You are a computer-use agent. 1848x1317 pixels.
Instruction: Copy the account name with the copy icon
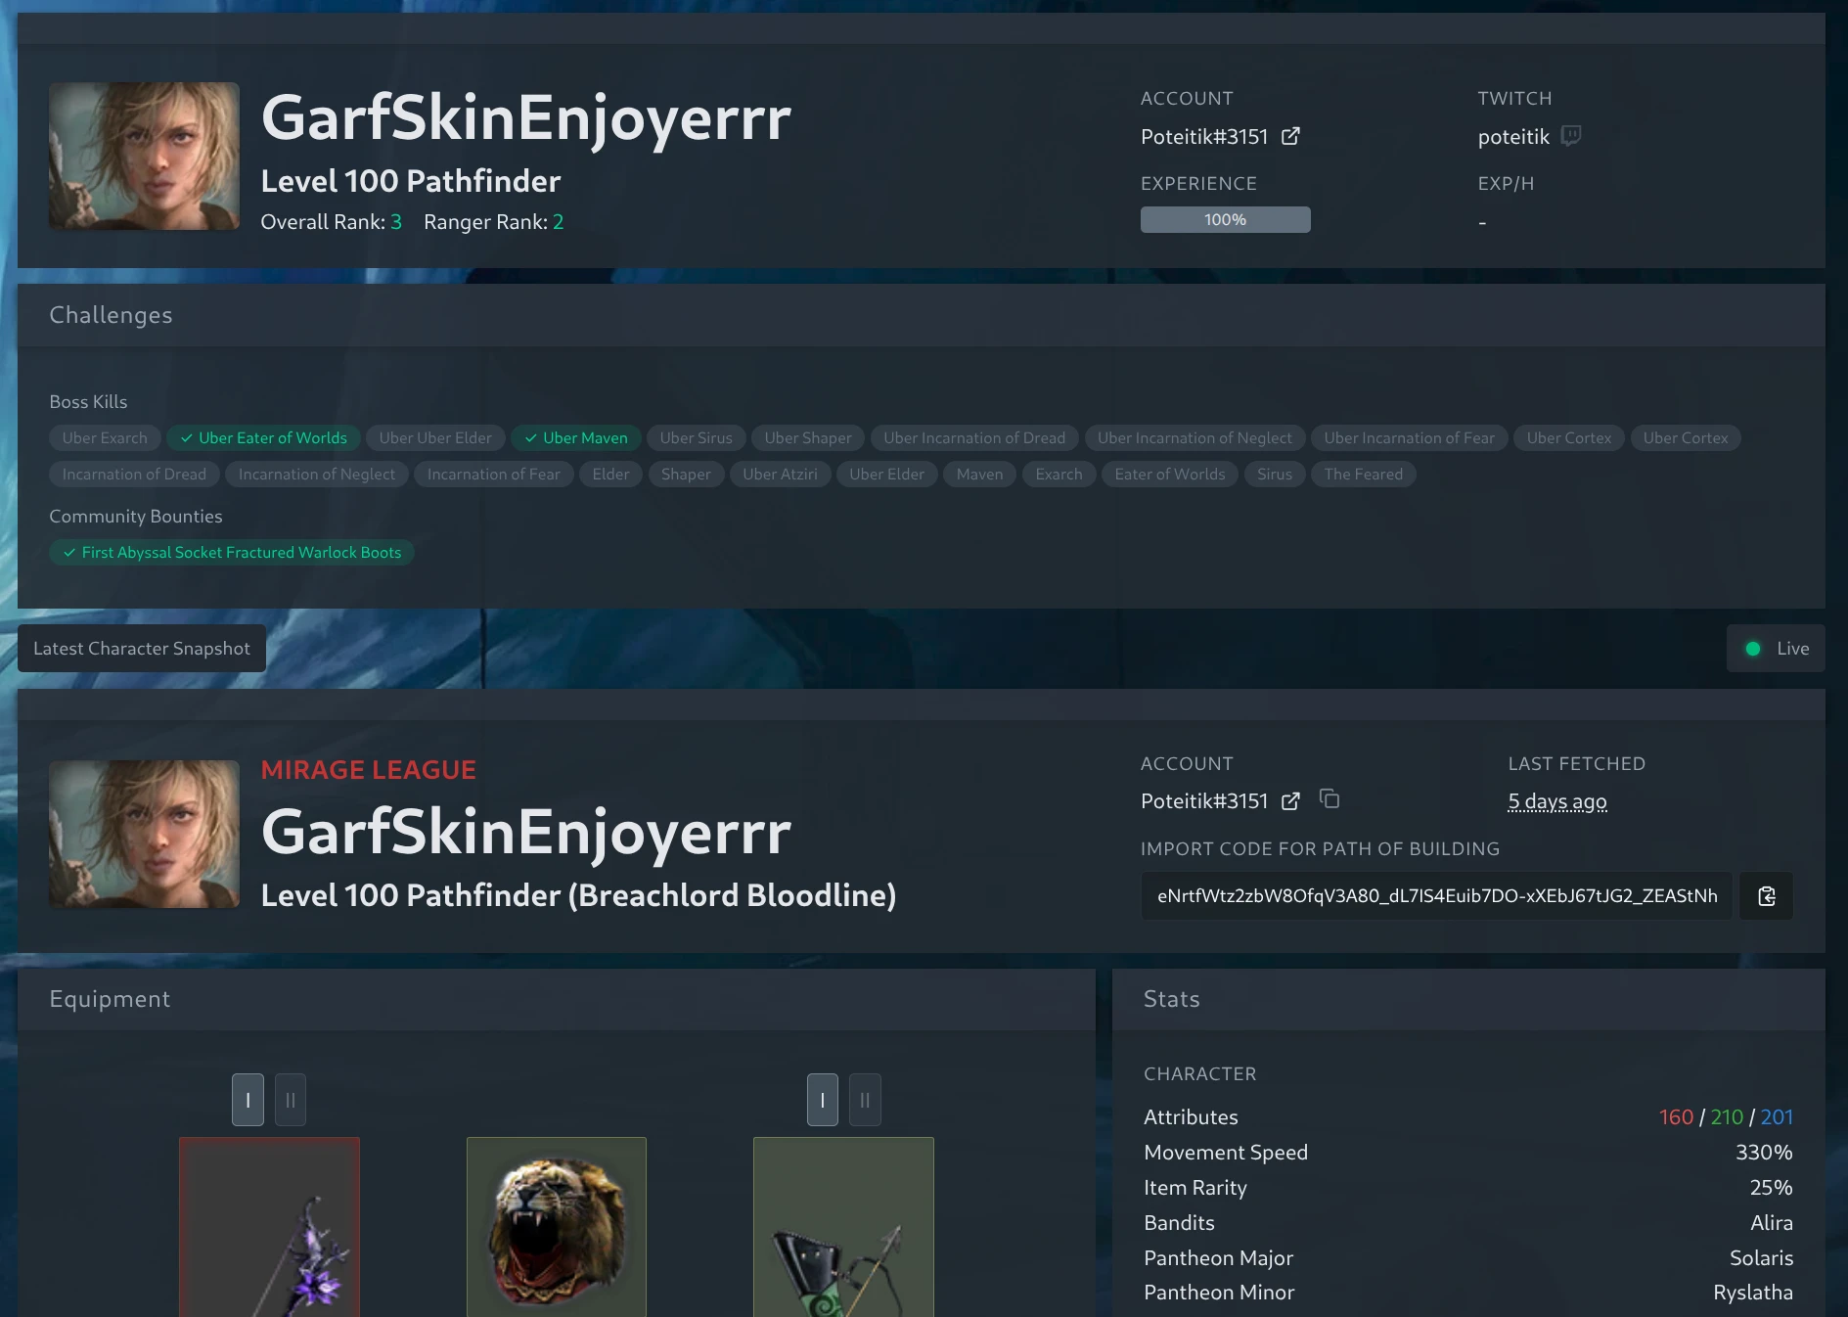pyautogui.click(x=1330, y=798)
